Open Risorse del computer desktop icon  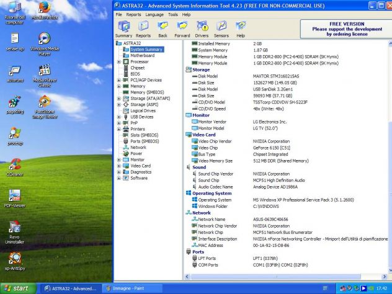[x=14, y=13]
